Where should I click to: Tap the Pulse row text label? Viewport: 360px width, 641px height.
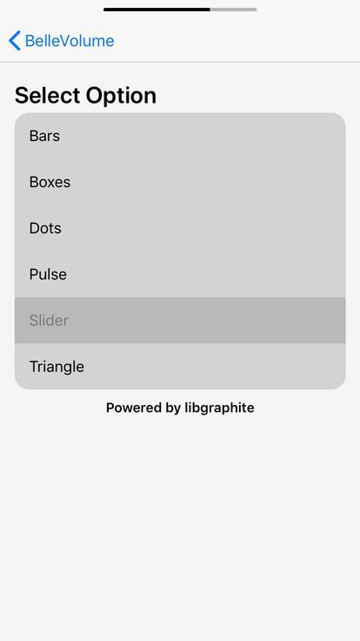coord(48,274)
